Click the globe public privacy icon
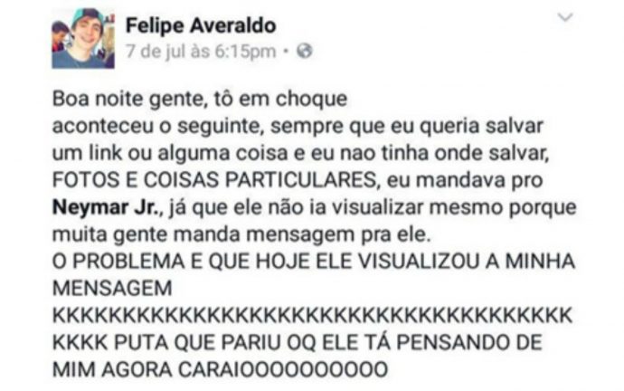This screenshot has width=624, height=391. (305, 51)
